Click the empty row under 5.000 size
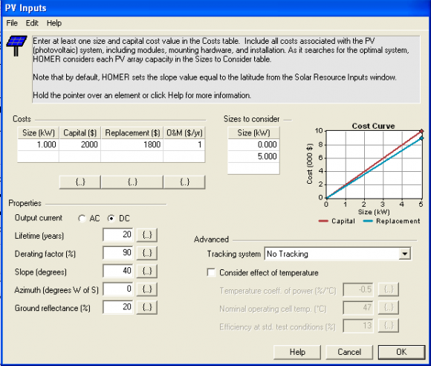Screen dimensions: 431x366 [253, 168]
